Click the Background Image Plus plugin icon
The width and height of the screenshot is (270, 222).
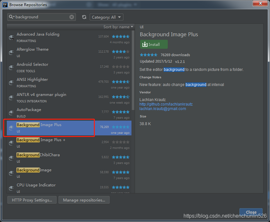11,128
